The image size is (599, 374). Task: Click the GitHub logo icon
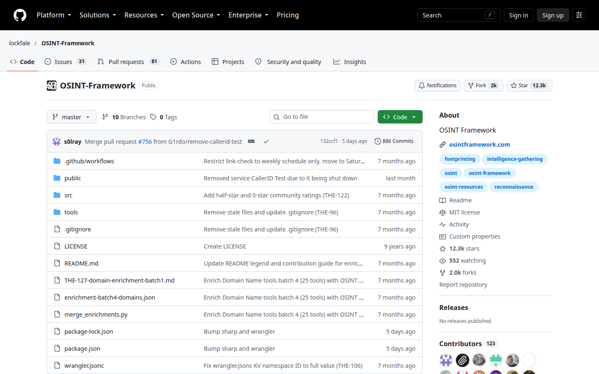pos(20,15)
